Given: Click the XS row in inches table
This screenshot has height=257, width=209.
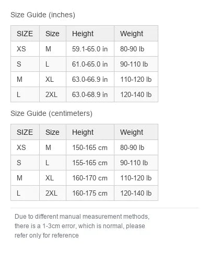Looking at the screenshot, I should click(84, 49).
